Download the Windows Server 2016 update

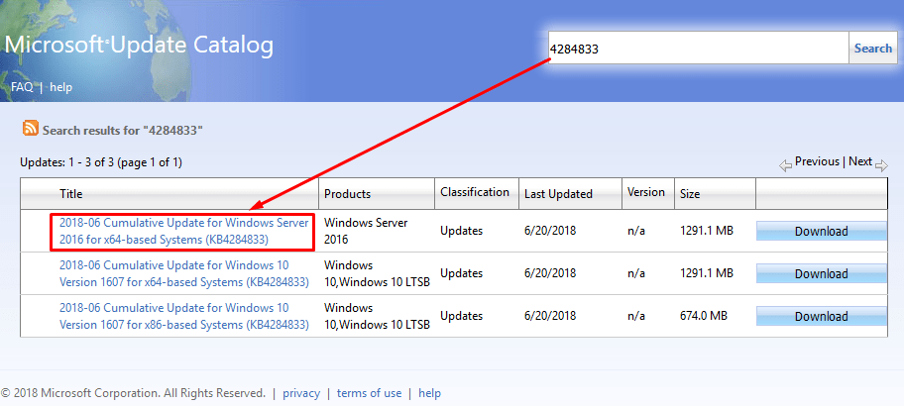821,232
